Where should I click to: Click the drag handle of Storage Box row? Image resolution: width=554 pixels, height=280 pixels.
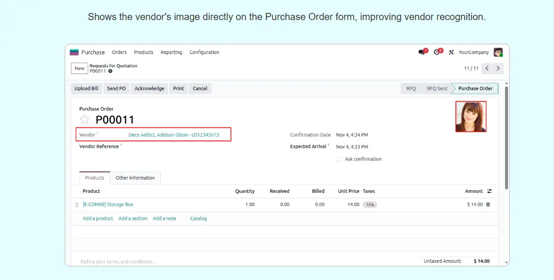[77, 205]
